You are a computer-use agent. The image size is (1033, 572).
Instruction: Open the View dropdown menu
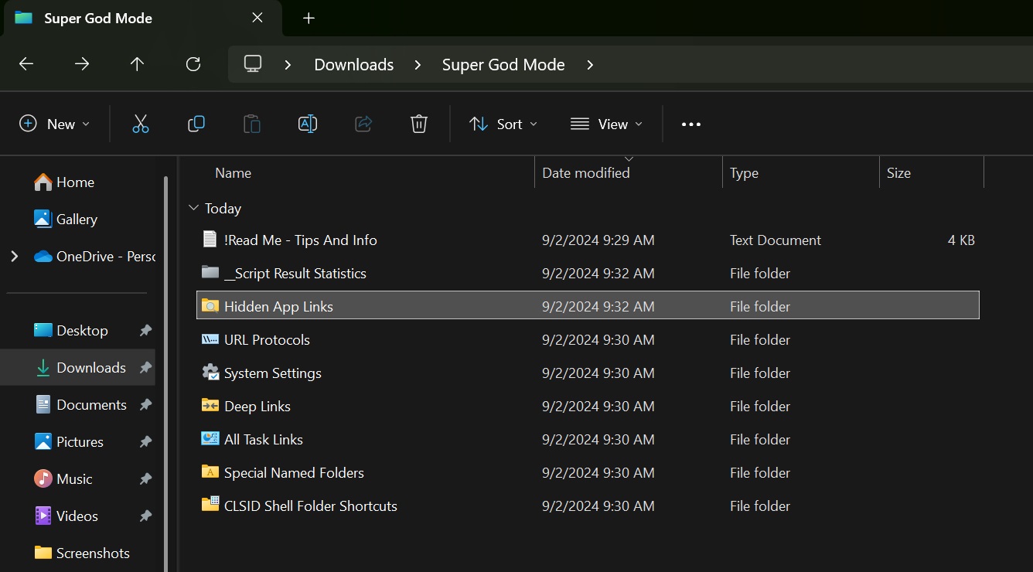pos(606,124)
